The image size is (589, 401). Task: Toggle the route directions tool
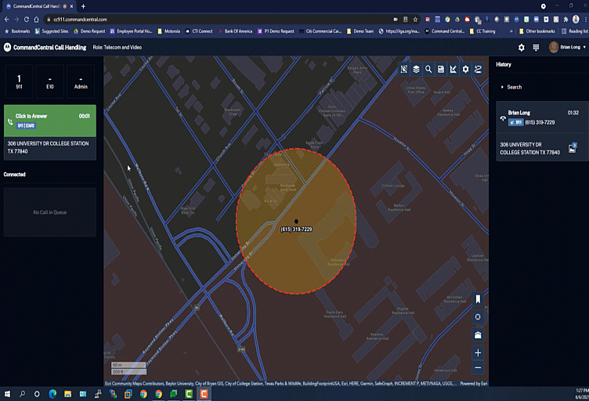479,69
